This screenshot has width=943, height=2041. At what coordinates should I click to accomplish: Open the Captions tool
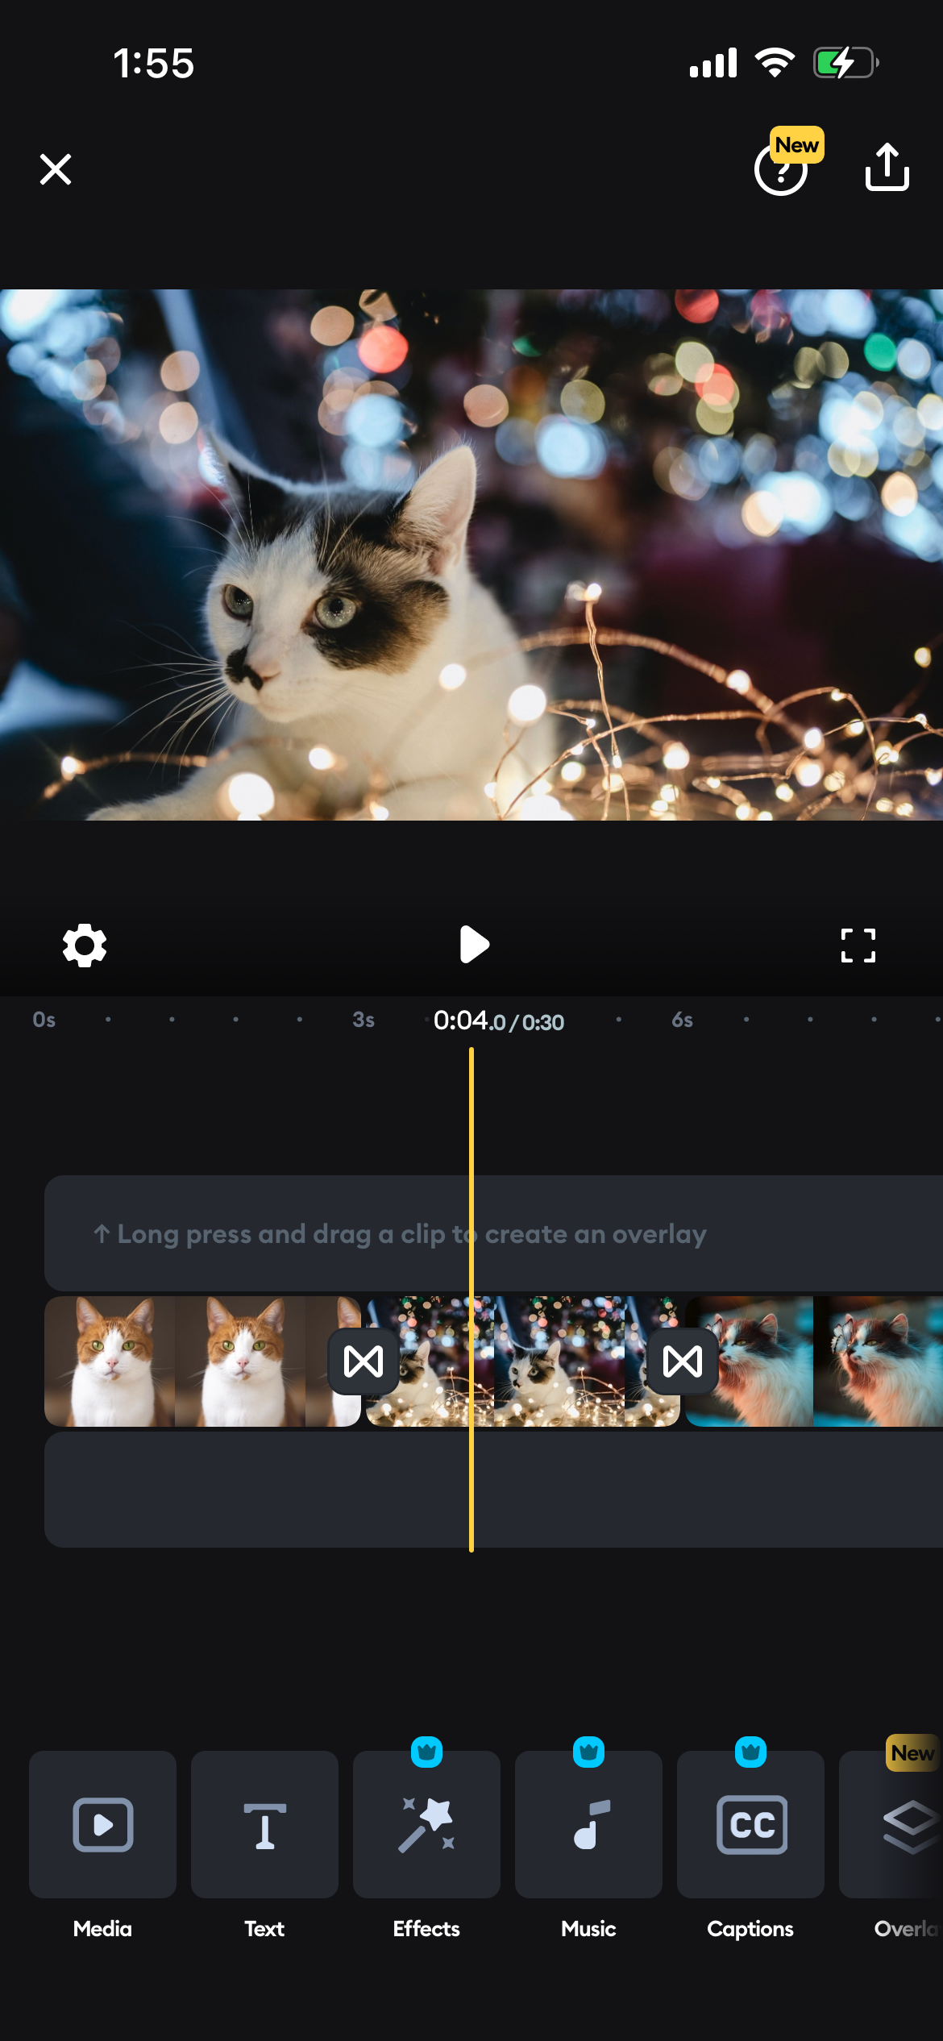pos(750,1824)
